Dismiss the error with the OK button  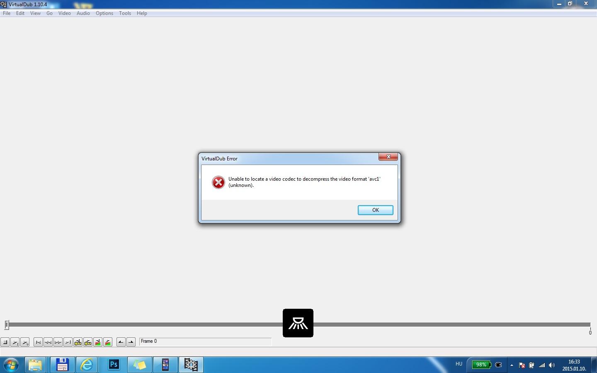pos(376,210)
